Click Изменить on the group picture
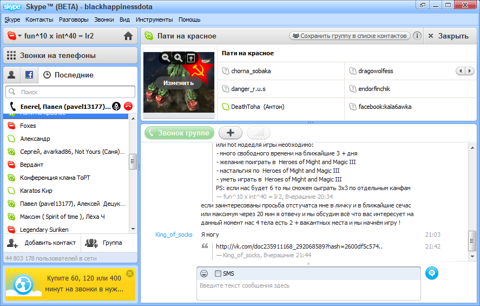This screenshot has width=480, height=306. pos(179,83)
